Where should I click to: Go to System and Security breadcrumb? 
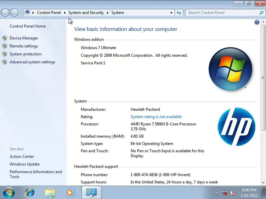coord(86,13)
